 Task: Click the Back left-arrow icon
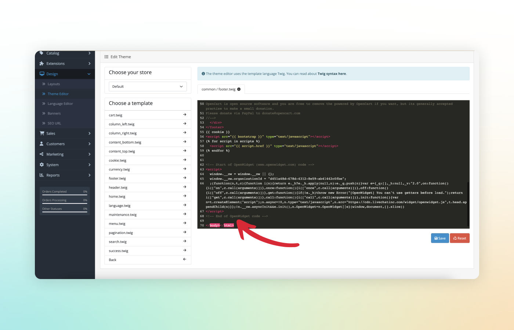(x=185, y=260)
